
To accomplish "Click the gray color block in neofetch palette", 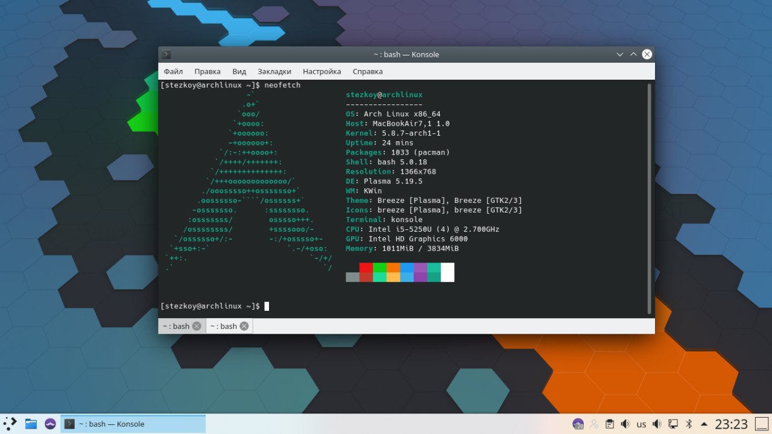I will click(352, 277).
